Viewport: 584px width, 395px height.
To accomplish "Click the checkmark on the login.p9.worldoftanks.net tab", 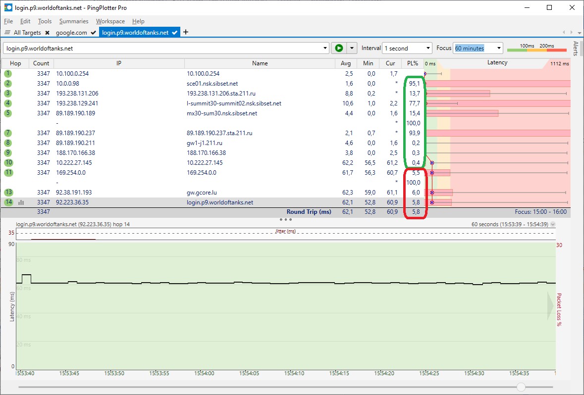I will pyautogui.click(x=174, y=32).
